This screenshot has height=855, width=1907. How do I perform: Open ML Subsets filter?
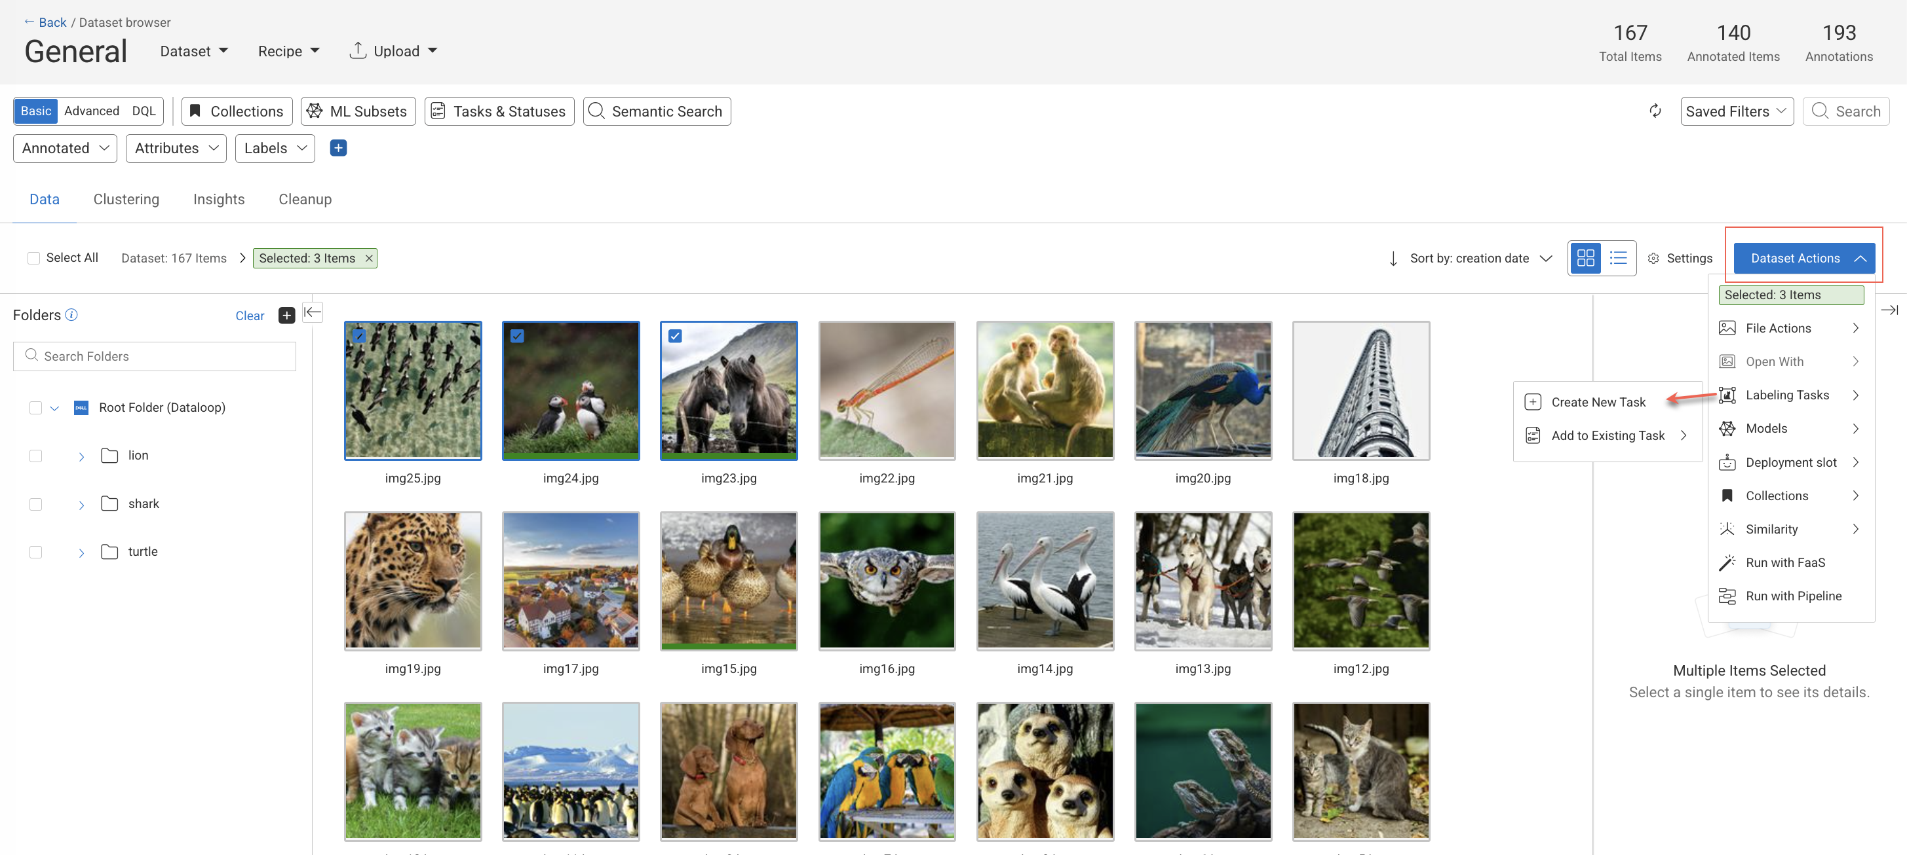tap(358, 111)
